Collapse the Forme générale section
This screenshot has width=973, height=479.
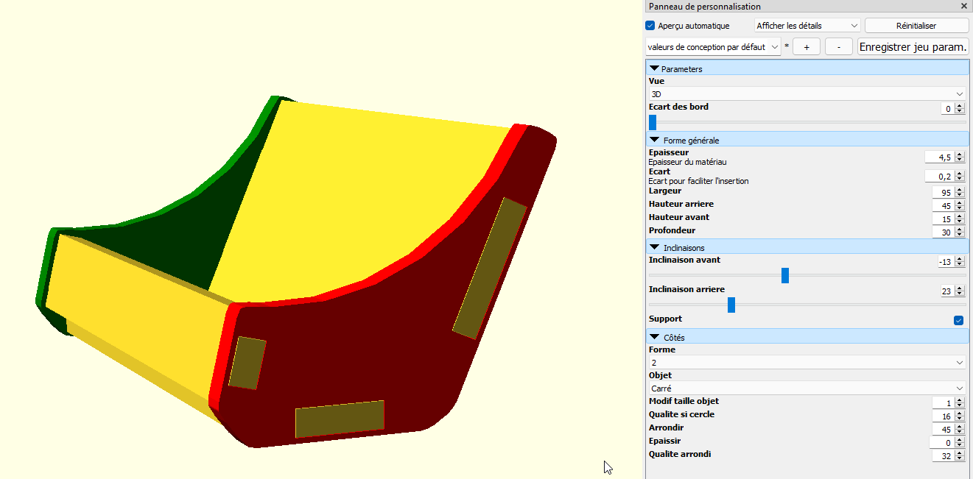pyautogui.click(x=654, y=140)
